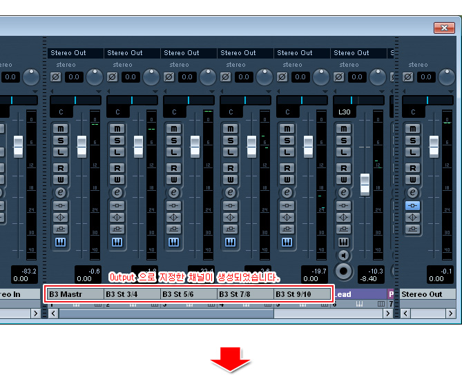The image size is (462, 381).
Task: Click the input gain knob on B3 St 3/4
Action: click(x=151, y=77)
